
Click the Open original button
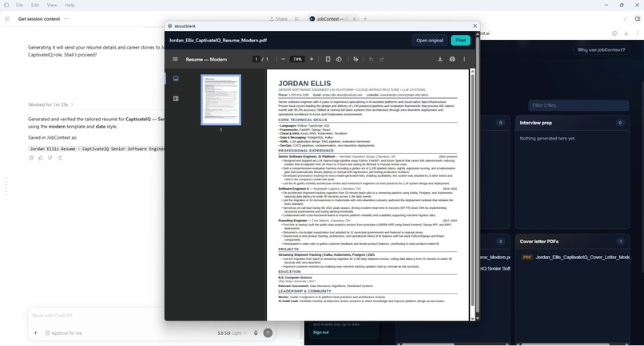(430, 40)
